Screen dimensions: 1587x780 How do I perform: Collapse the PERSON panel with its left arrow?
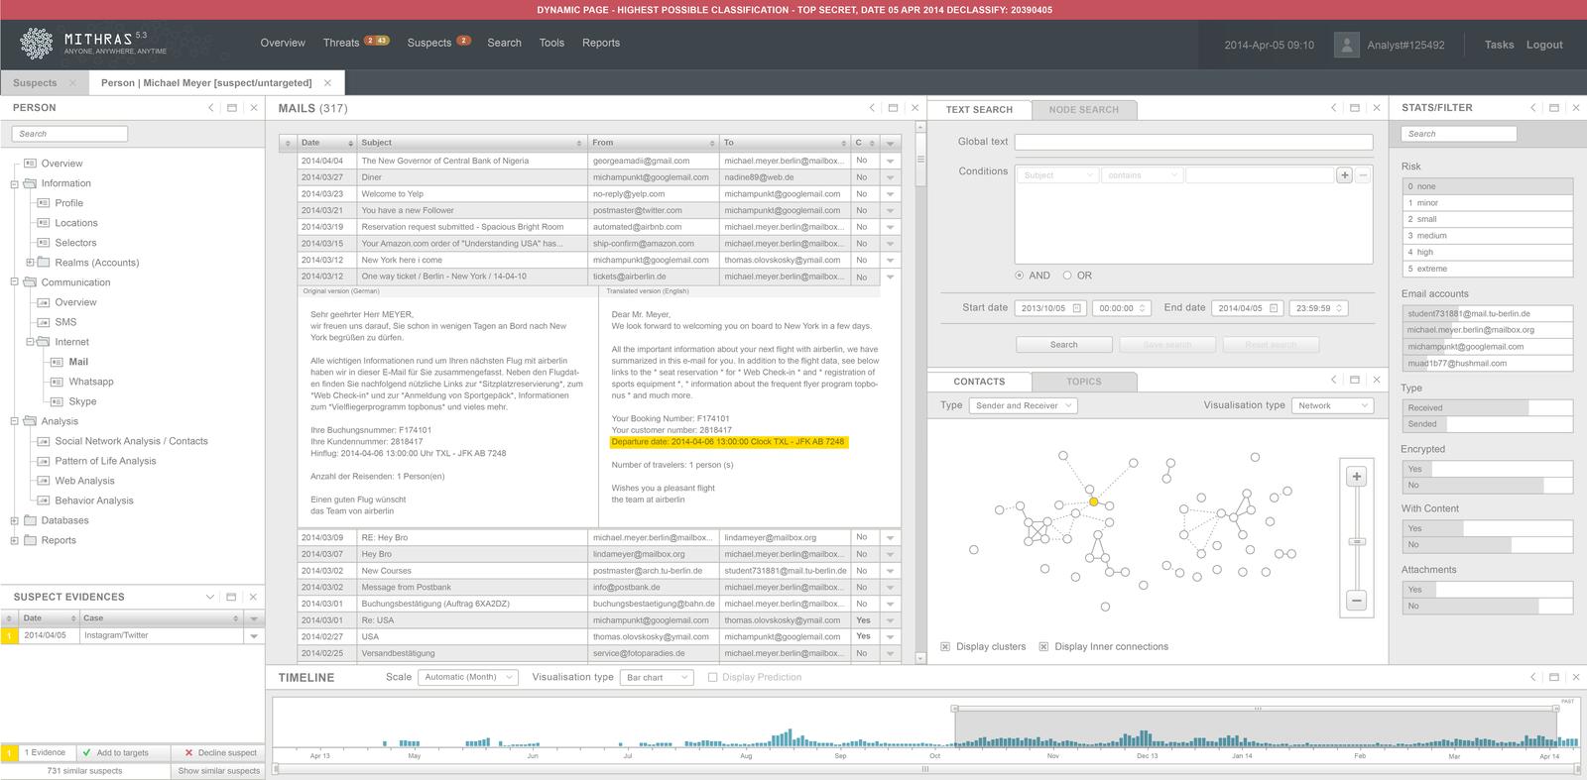210,107
